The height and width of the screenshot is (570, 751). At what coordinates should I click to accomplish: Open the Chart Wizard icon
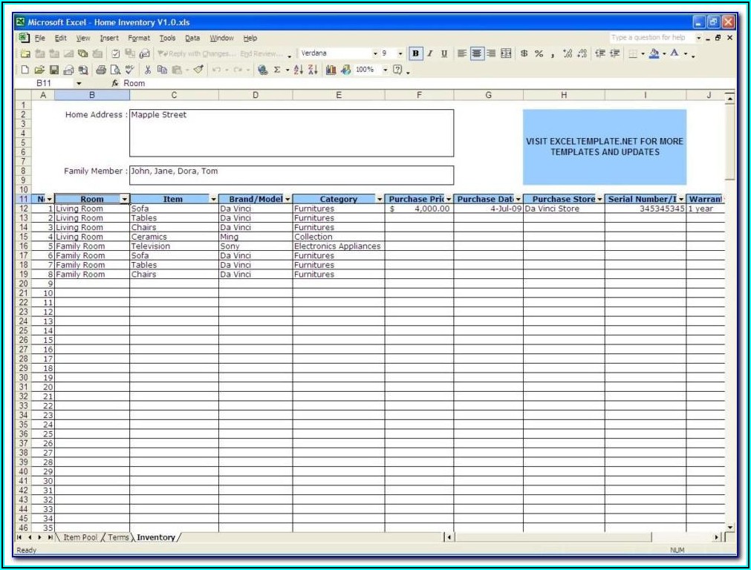point(331,70)
